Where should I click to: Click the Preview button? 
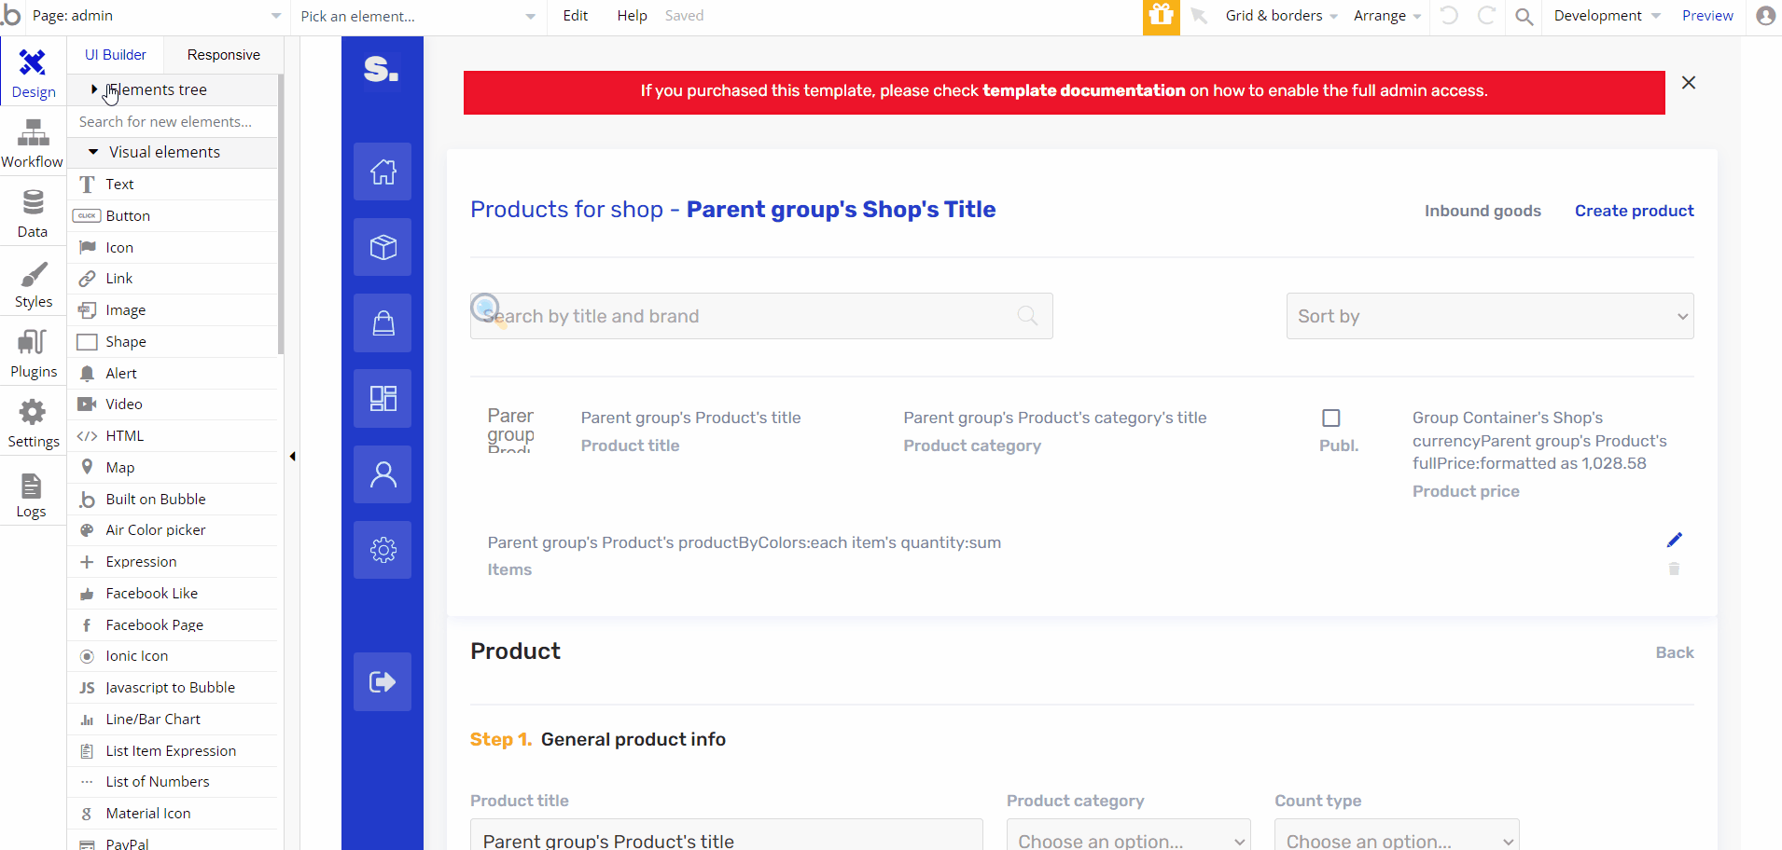pos(1707,16)
